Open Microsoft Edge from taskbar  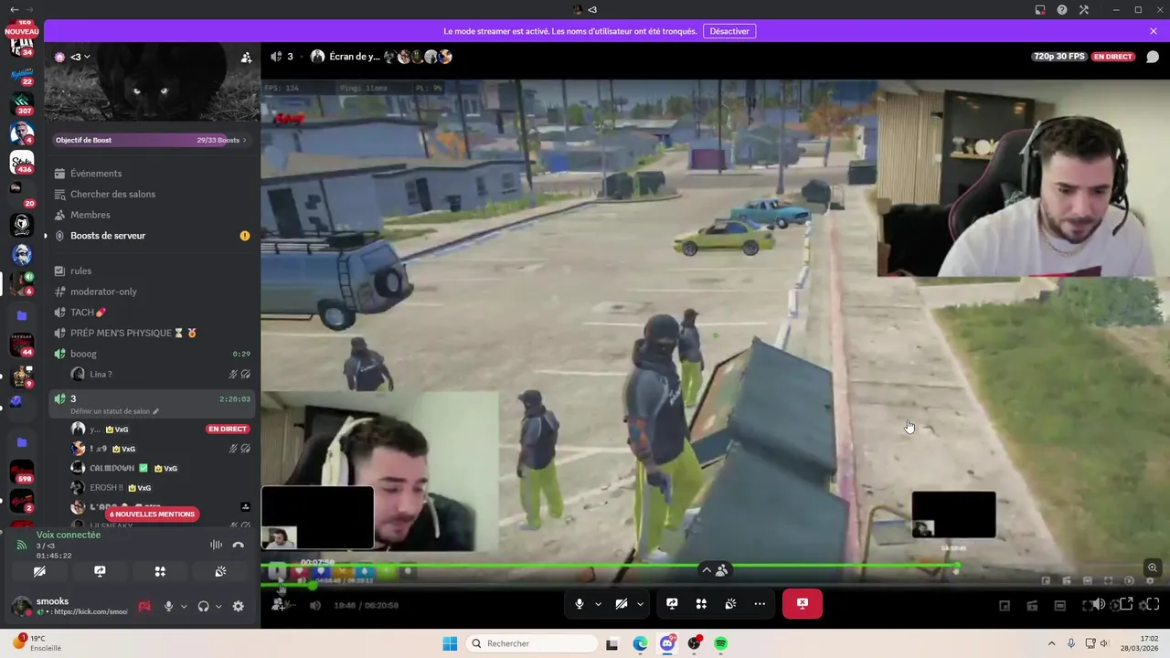click(x=640, y=643)
